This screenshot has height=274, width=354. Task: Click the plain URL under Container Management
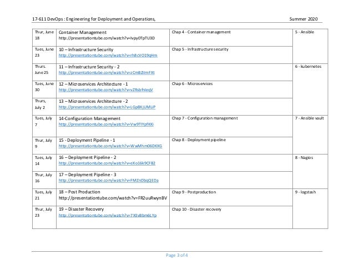tap(107, 38)
